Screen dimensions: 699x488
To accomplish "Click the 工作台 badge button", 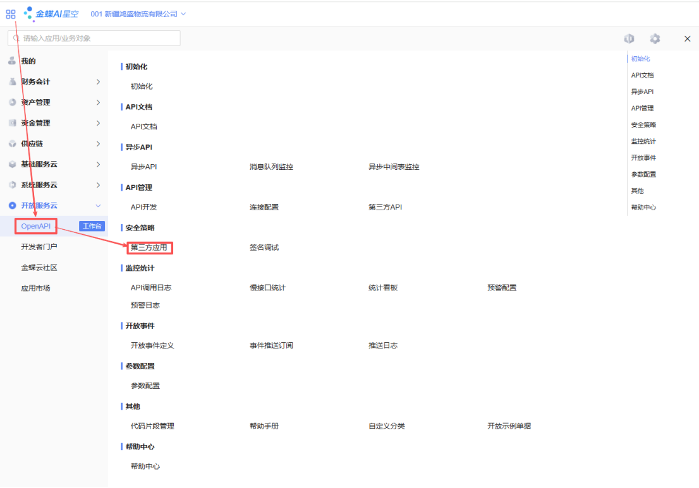I will [x=92, y=227].
